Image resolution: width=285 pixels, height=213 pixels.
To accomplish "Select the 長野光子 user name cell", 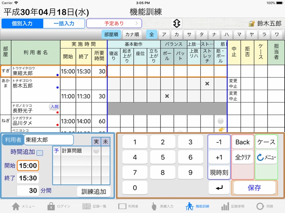I will coord(36,109).
